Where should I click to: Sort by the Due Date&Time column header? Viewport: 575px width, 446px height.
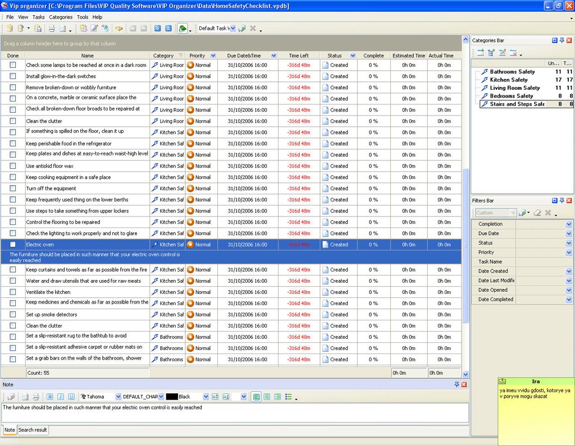244,56
